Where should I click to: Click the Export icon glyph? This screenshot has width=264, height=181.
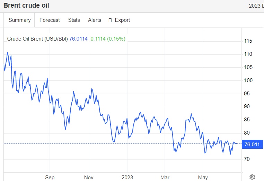110,20
